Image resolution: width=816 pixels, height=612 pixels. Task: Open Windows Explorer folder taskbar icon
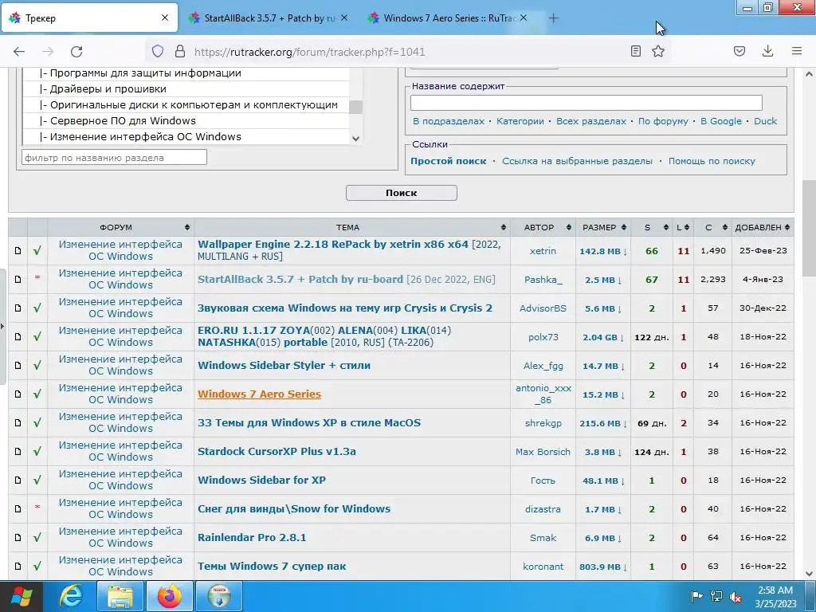click(x=120, y=596)
